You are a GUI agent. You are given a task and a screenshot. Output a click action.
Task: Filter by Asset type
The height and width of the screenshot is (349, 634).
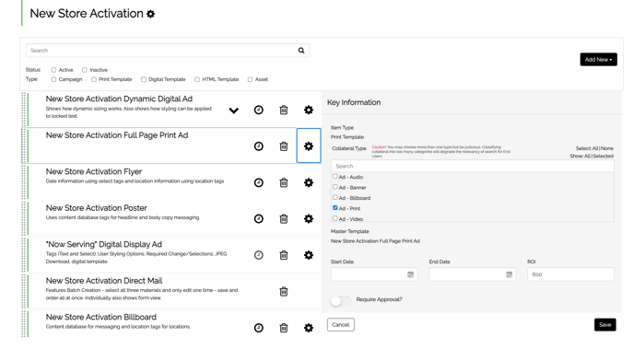pyautogui.click(x=250, y=79)
